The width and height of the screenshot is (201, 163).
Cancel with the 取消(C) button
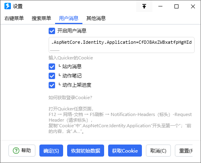click(x=158, y=151)
